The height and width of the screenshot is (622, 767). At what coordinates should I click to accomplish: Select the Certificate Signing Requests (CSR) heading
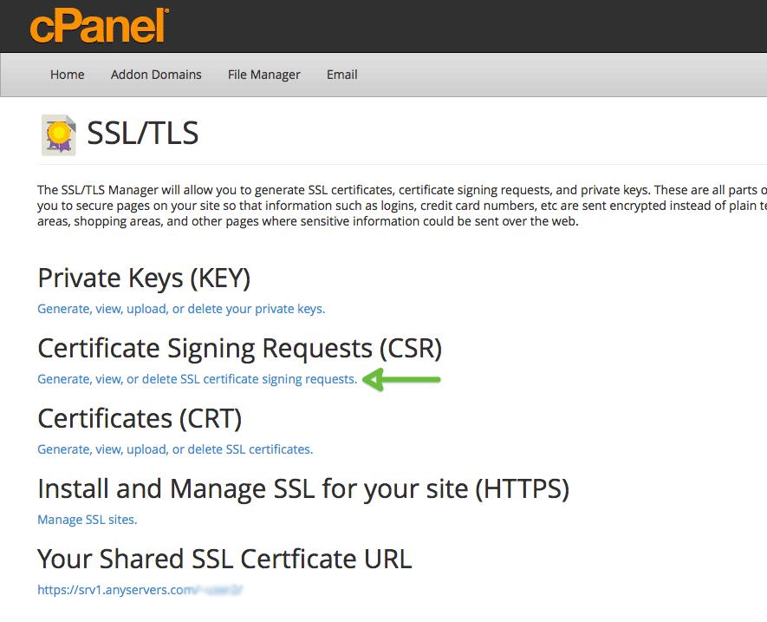[x=240, y=349]
